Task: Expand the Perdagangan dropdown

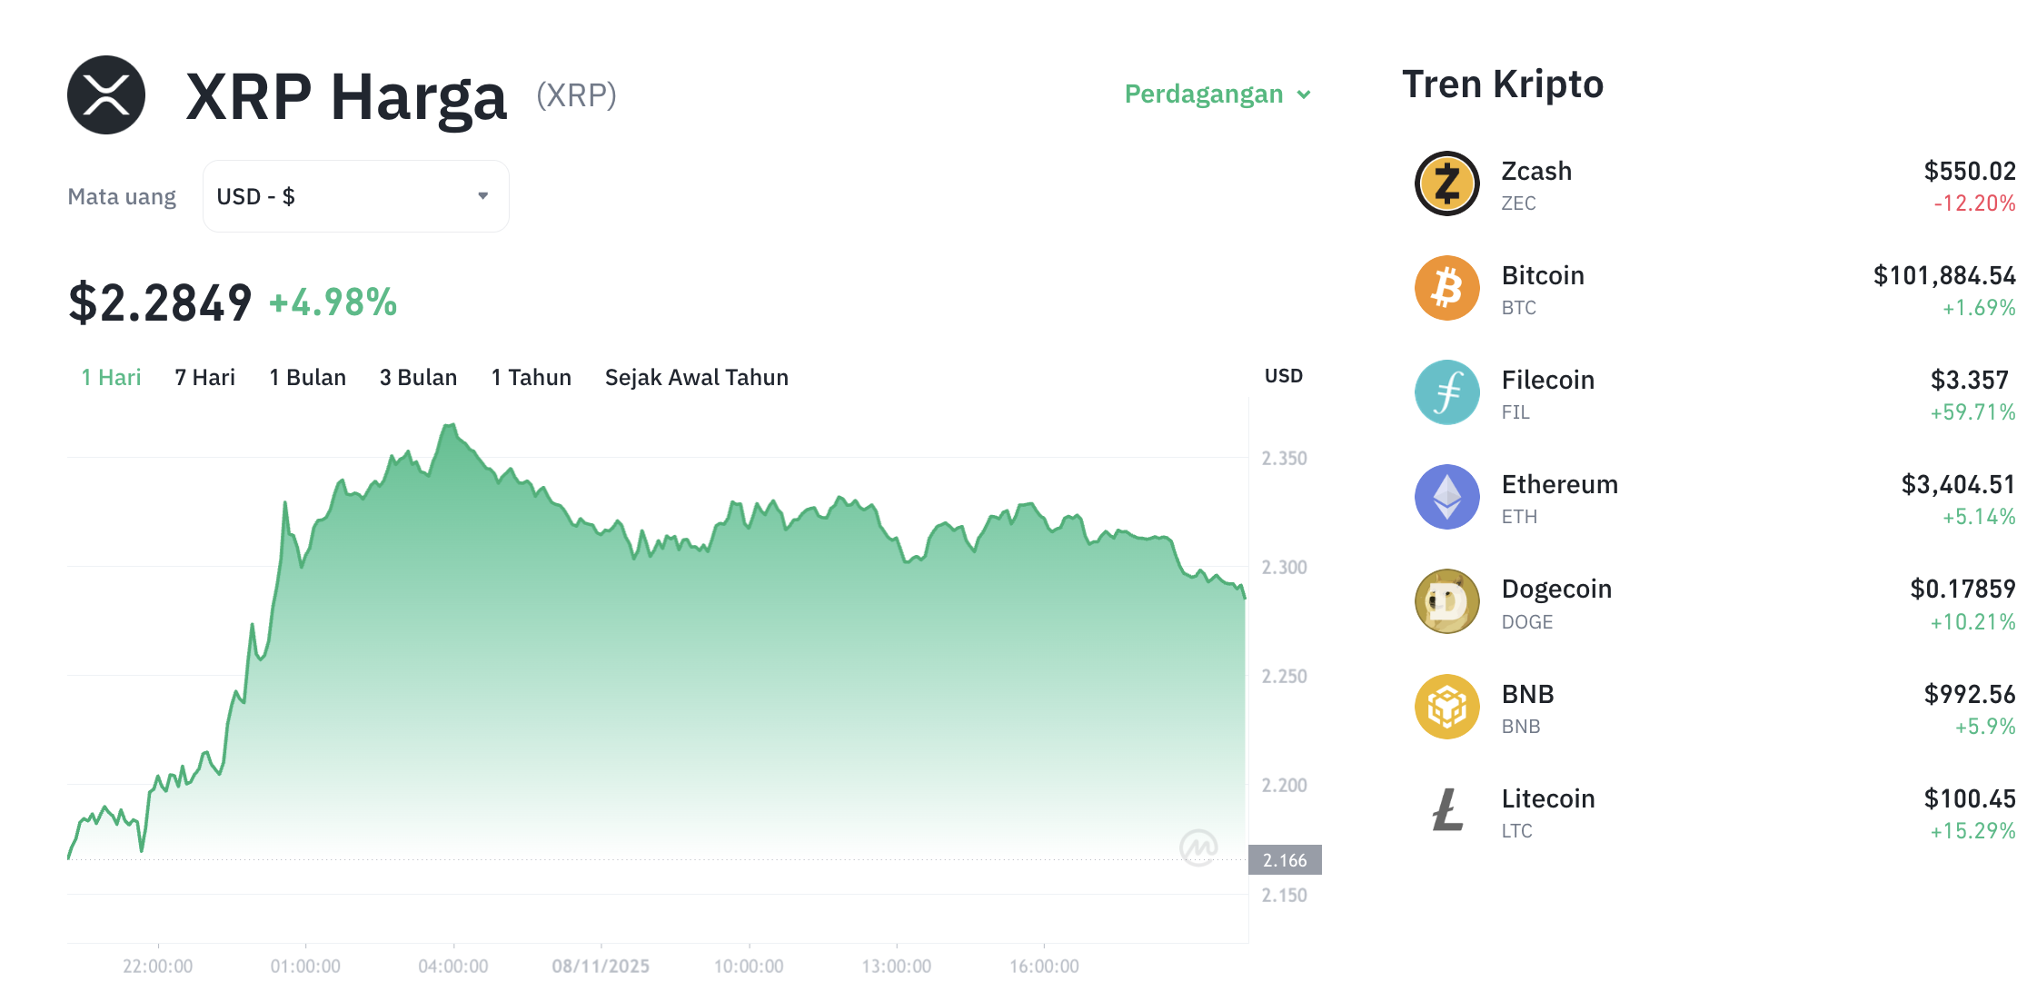Action: [x=1217, y=94]
